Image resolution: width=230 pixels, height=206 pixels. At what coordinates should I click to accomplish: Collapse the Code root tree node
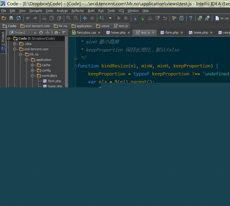[9, 38]
